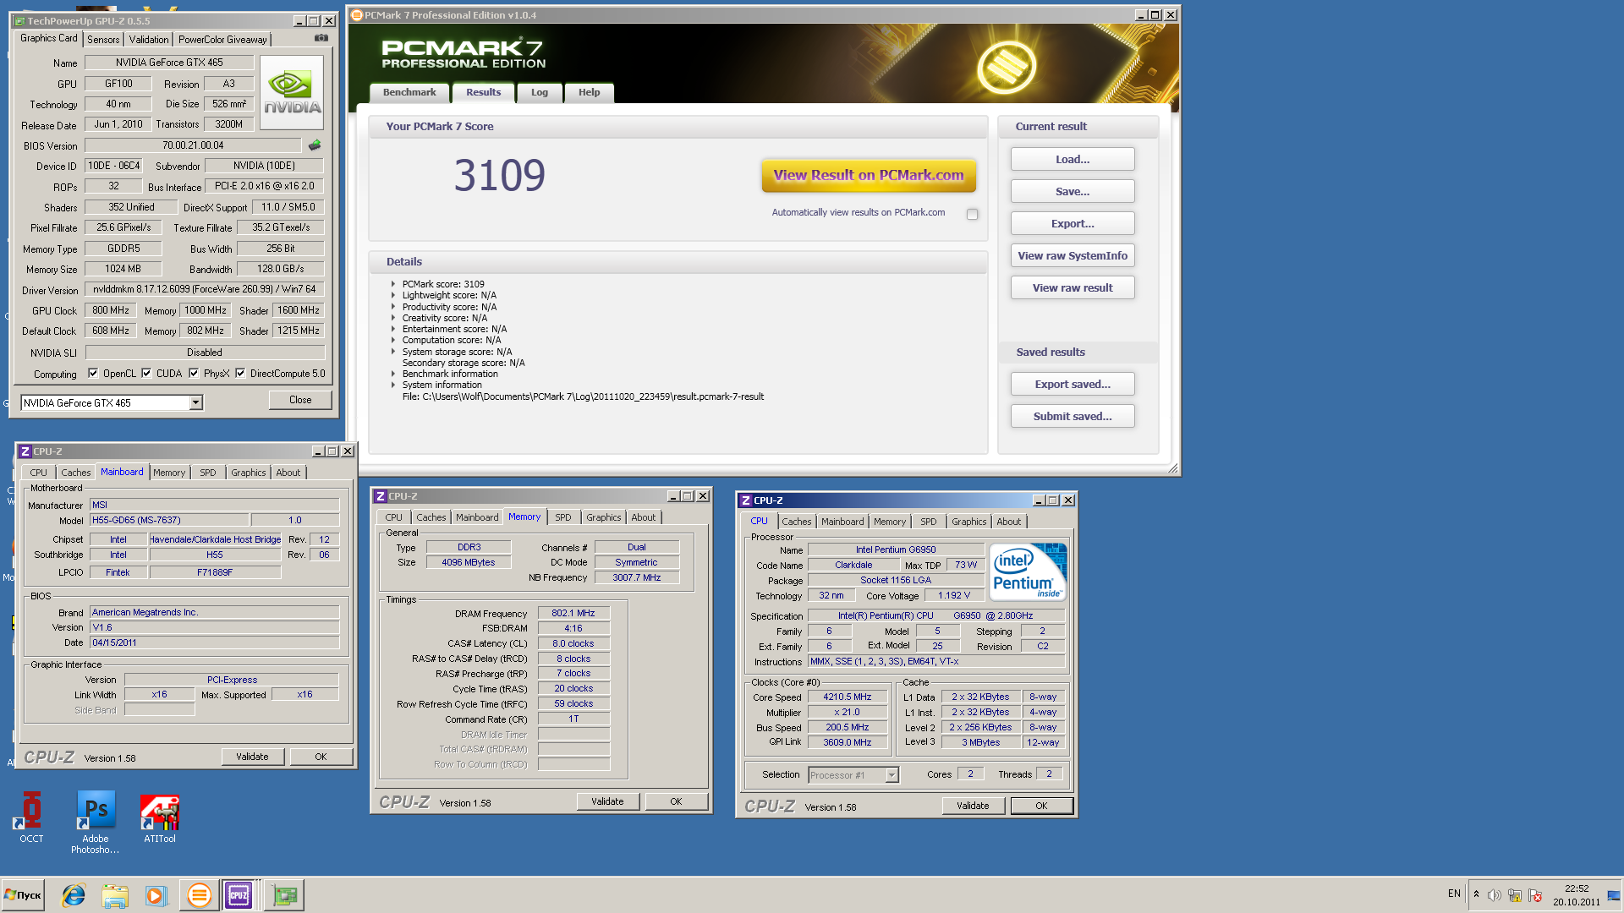Click the Close button in GPU-Z
Screen dimensions: 1624x913
coord(300,400)
